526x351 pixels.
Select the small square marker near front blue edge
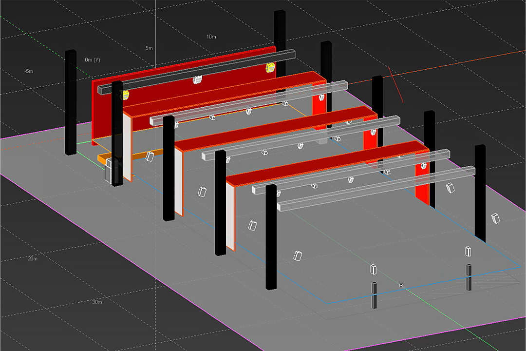[x=401, y=285]
